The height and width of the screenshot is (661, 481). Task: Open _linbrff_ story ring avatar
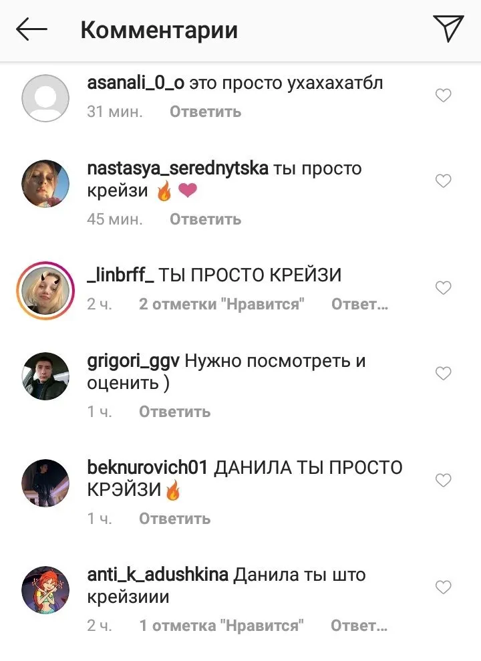click(45, 291)
